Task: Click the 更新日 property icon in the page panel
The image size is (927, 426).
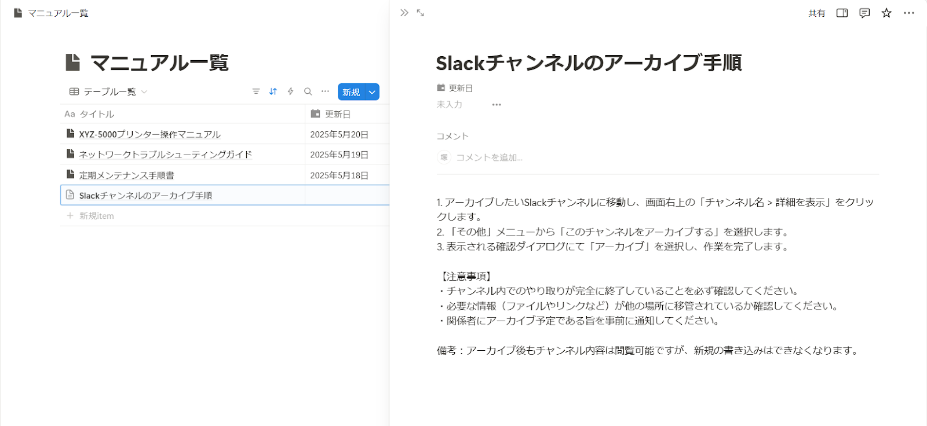Action: pyautogui.click(x=441, y=88)
